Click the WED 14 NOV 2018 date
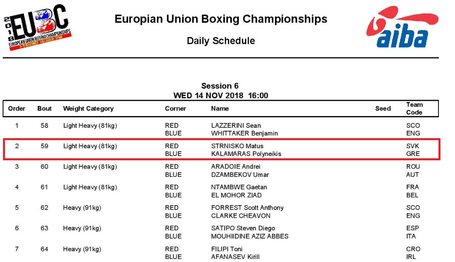Viewport: 455px width, 262px height. click(x=208, y=96)
